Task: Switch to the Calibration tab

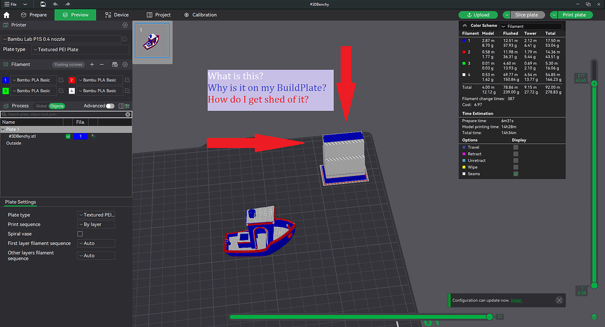Action: (200, 15)
